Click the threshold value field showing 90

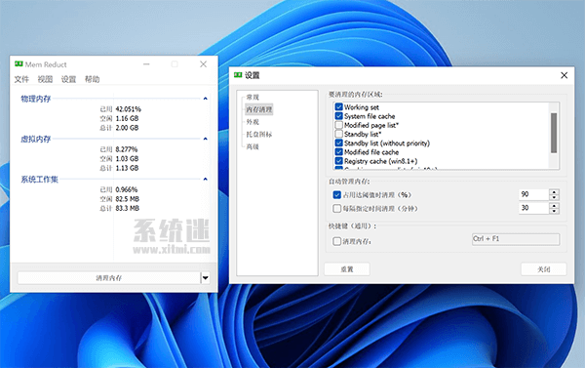point(534,194)
